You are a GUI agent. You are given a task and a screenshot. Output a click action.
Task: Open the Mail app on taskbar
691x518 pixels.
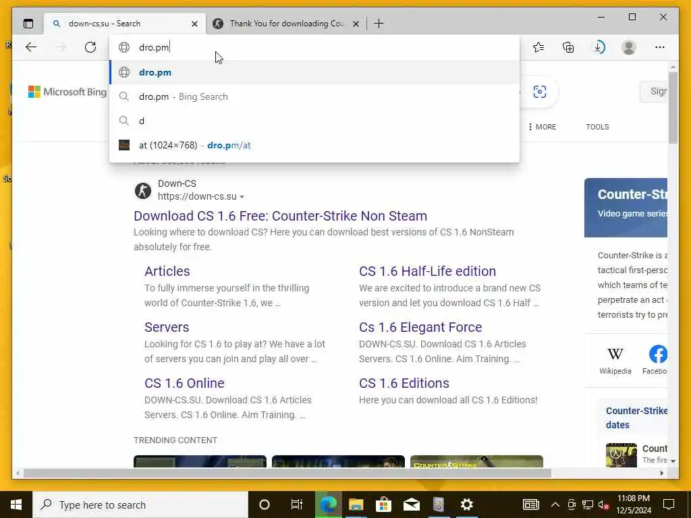point(412,505)
